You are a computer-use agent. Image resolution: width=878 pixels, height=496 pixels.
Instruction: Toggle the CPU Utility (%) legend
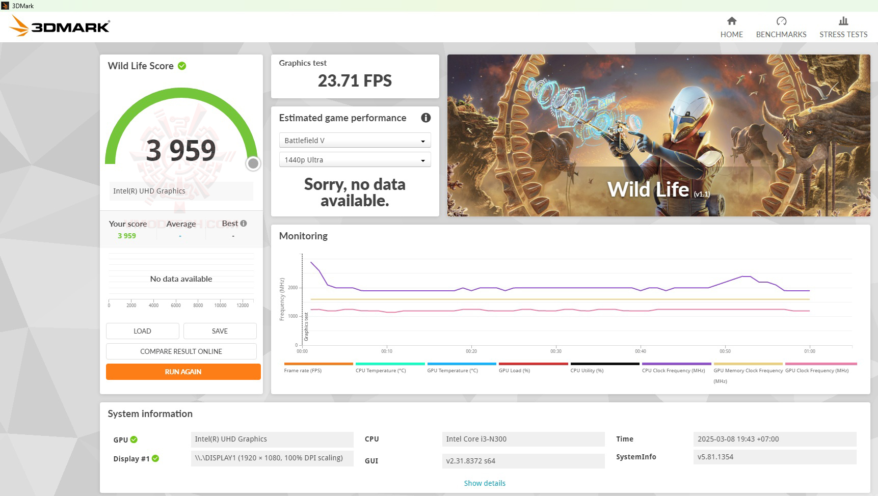(x=605, y=367)
